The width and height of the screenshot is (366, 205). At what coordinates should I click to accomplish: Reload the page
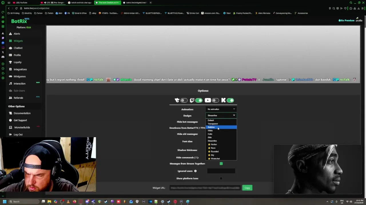pyautogui.click(x=16, y=8)
